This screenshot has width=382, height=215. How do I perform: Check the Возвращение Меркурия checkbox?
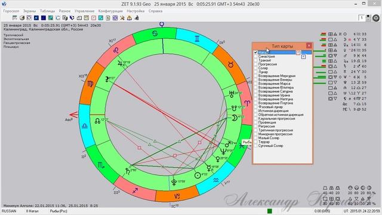[255, 76]
